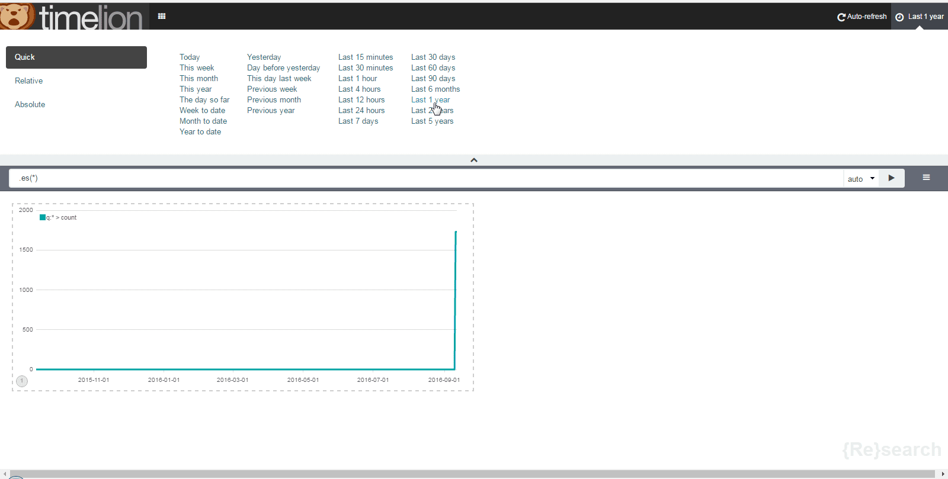This screenshot has width=948, height=479.
Task: Open the Last 1 year time picker
Action: point(920,17)
